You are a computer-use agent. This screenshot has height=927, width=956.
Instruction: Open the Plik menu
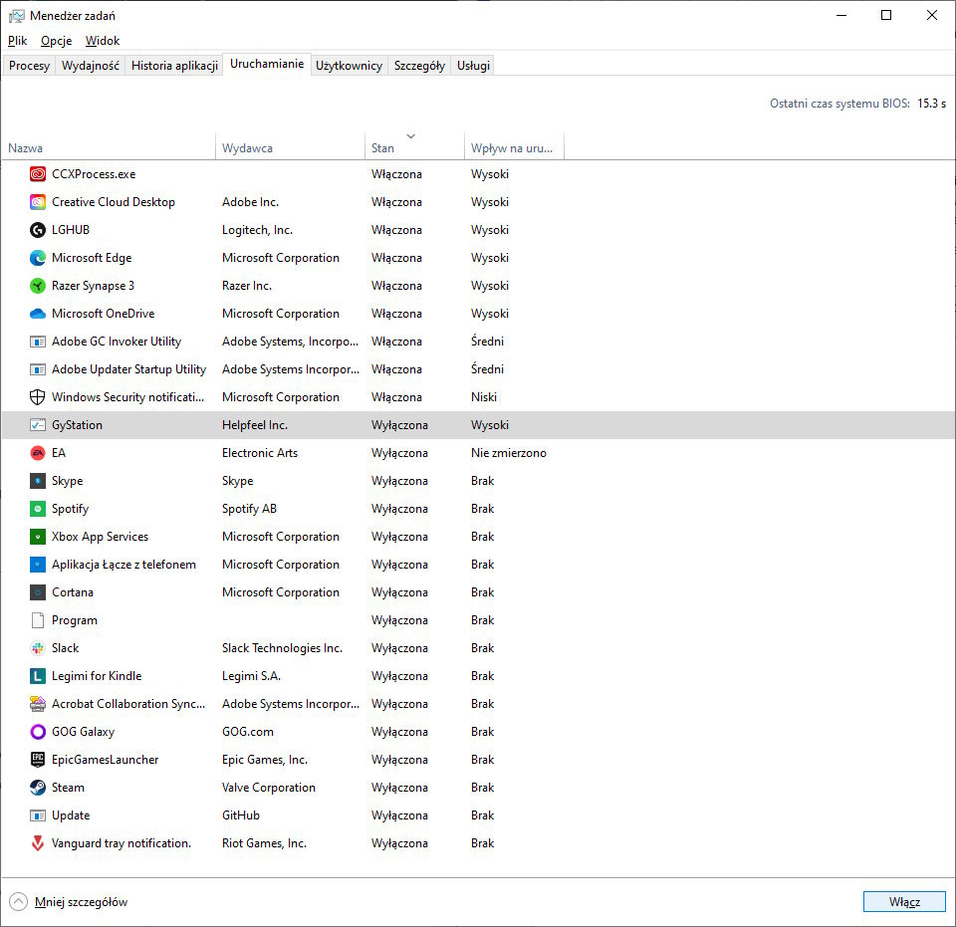[x=18, y=41]
